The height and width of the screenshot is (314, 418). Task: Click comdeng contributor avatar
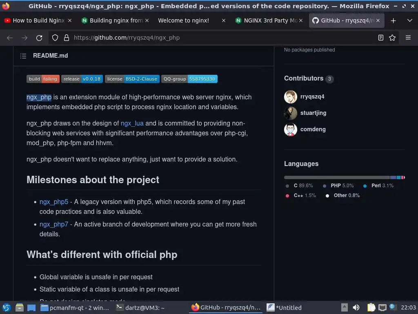point(291,130)
